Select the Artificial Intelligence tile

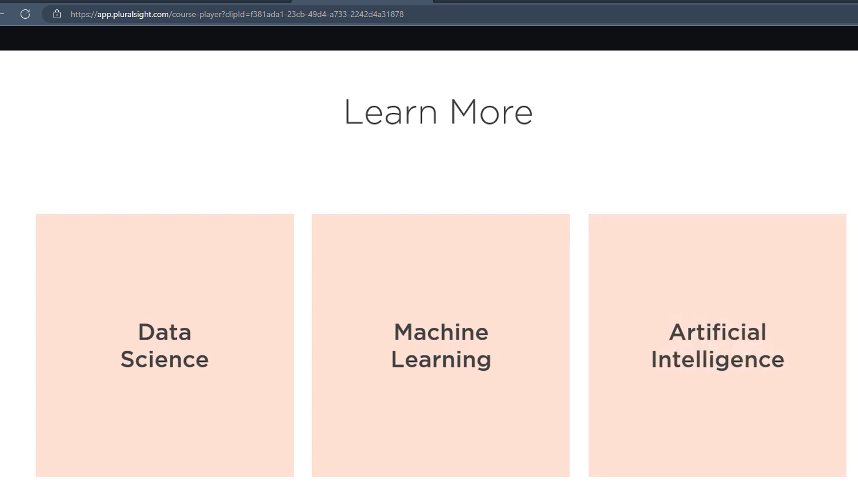[717, 345]
